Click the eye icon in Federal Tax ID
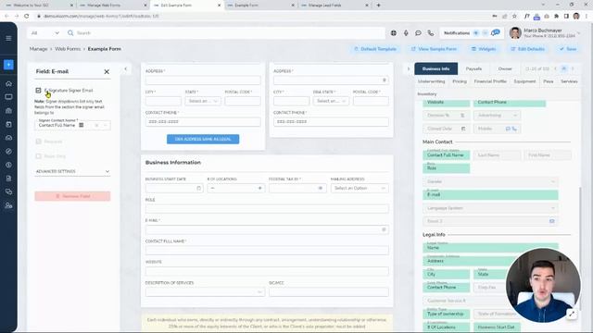This screenshot has width=593, height=333. pos(320,188)
